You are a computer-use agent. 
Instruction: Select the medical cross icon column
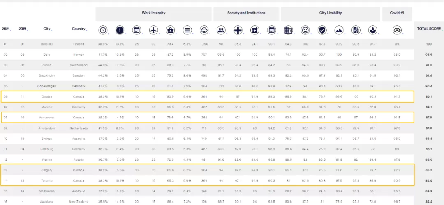click(x=238, y=30)
